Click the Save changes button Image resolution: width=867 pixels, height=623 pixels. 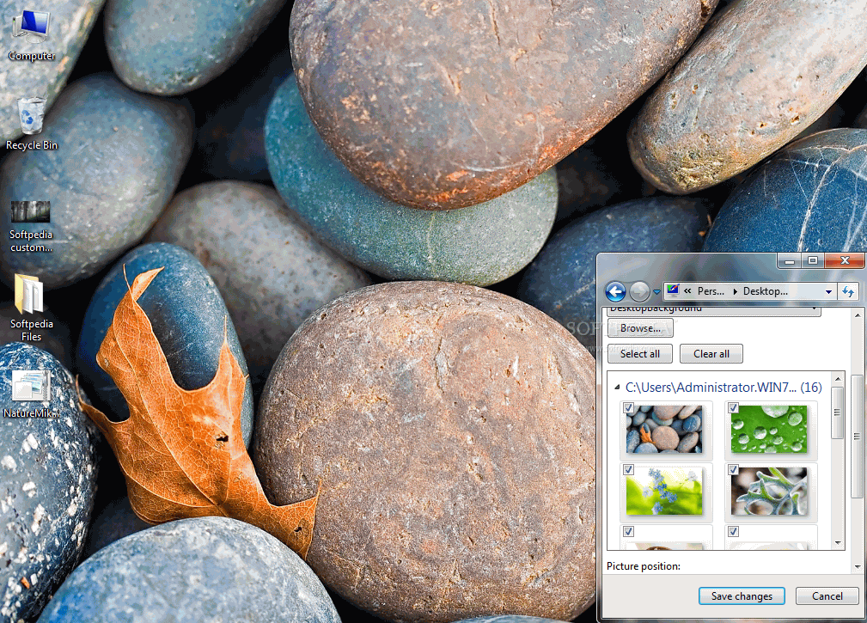coord(742,596)
